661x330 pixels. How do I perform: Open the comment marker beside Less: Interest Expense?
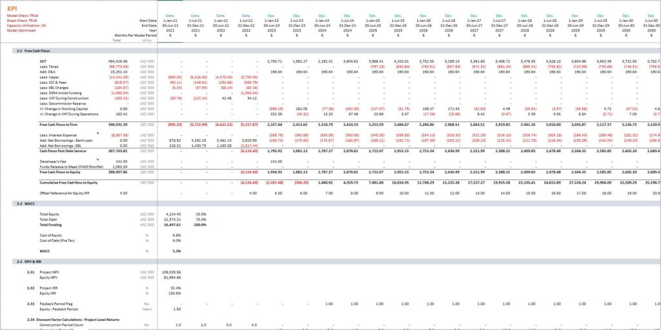click(x=98, y=133)
